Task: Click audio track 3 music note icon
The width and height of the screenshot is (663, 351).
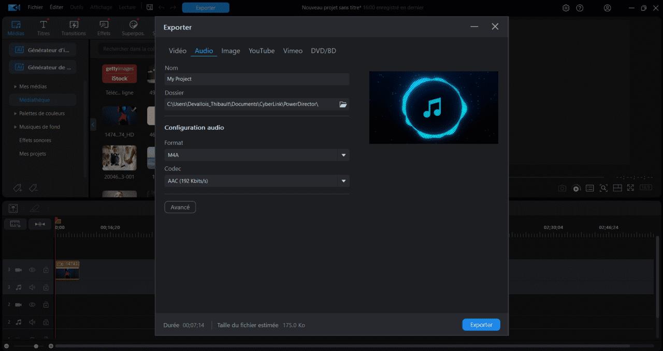Action: click(19, 287)
